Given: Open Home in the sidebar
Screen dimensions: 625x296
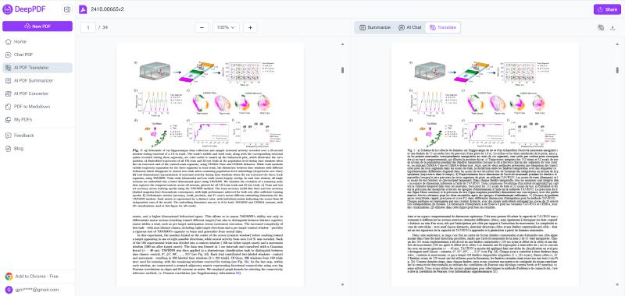Looking at the screenshot, I should [x=37, y=42].
